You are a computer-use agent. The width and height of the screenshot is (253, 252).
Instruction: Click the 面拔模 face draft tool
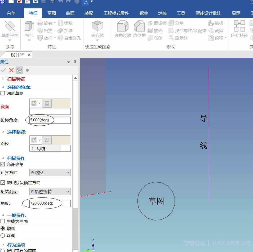tap(157, 23)
